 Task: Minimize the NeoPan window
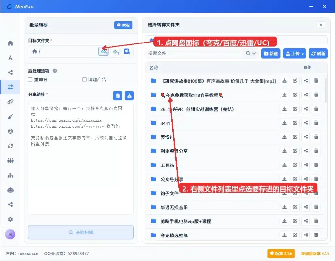click(311, 7)
